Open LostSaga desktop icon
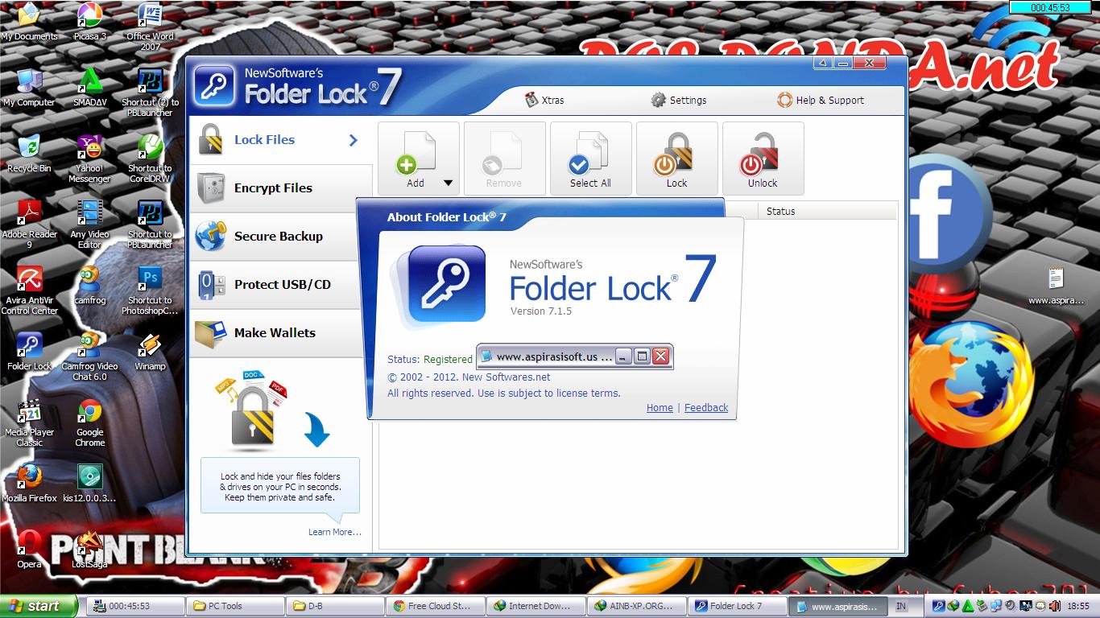Image resolution: width=1100 pixels, height=618 pixels. coord(89,550)
